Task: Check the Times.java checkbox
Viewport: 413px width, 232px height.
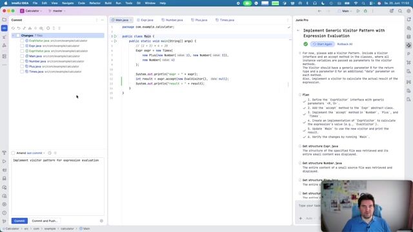Action: click(22, 72)
